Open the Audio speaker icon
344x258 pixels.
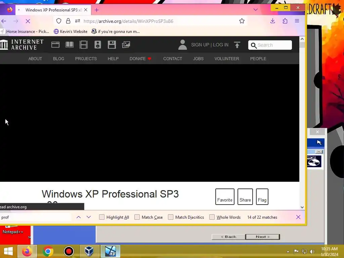98,45
